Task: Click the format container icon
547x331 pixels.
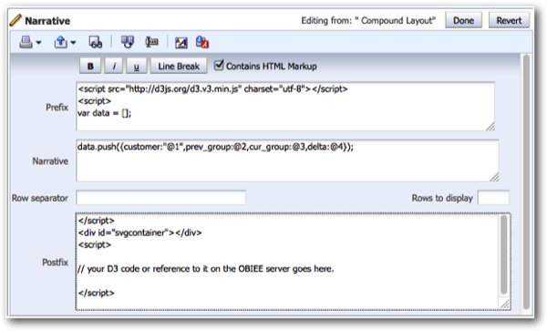Action: [x=181, y=43]
